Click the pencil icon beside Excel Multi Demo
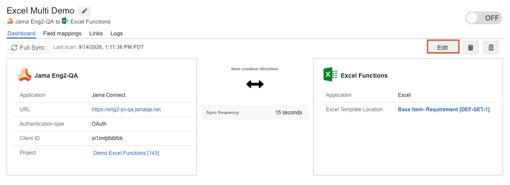 tap(85, 11)
